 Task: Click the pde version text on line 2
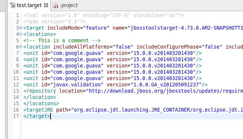[x=55, y=22]
